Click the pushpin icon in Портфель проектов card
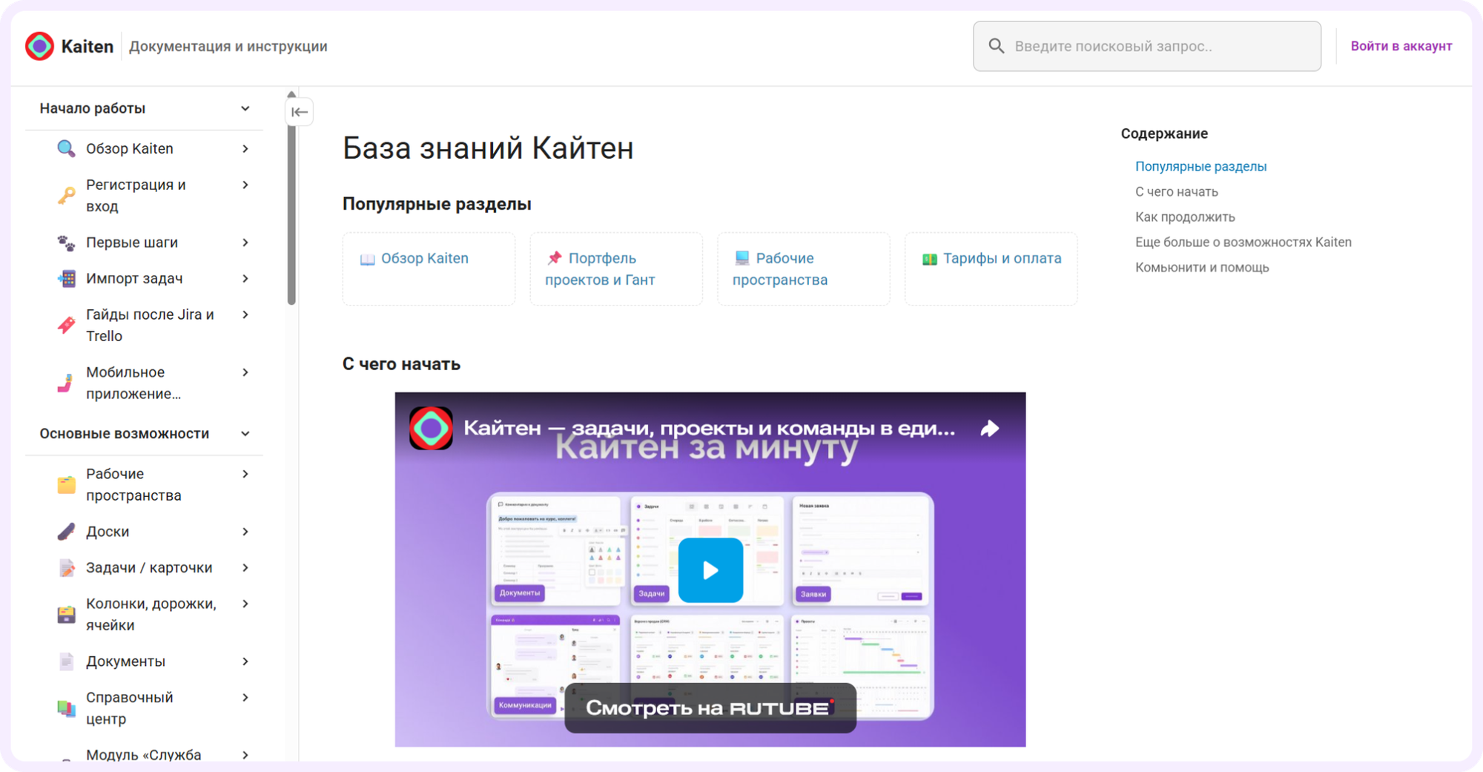1483x772 pixels. point(554,258)
